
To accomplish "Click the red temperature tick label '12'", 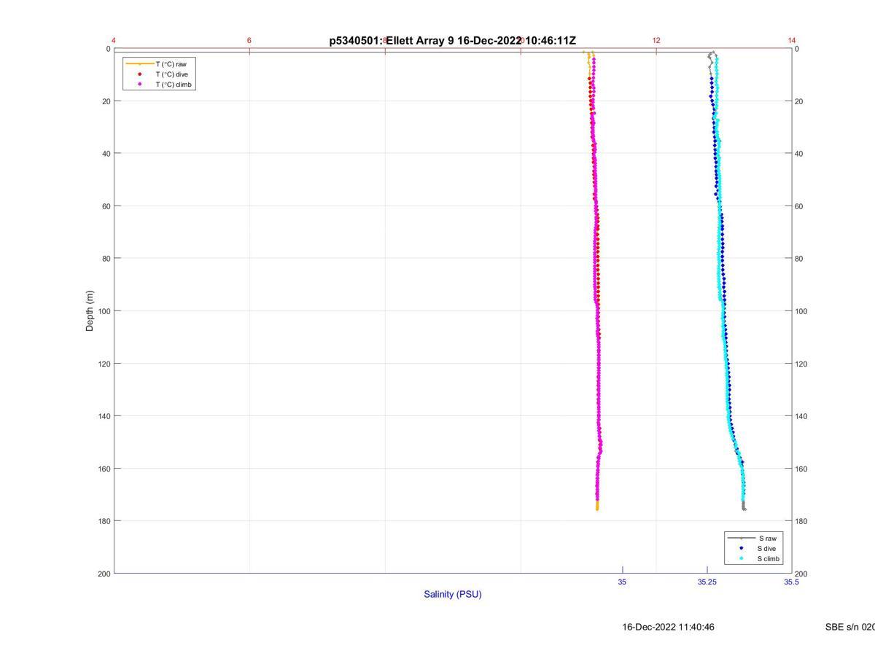I will (656, 40).
